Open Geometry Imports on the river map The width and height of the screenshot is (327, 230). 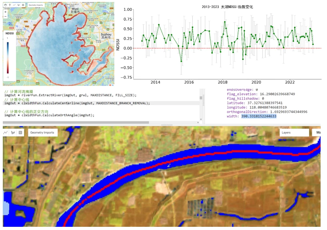[42, 133]
